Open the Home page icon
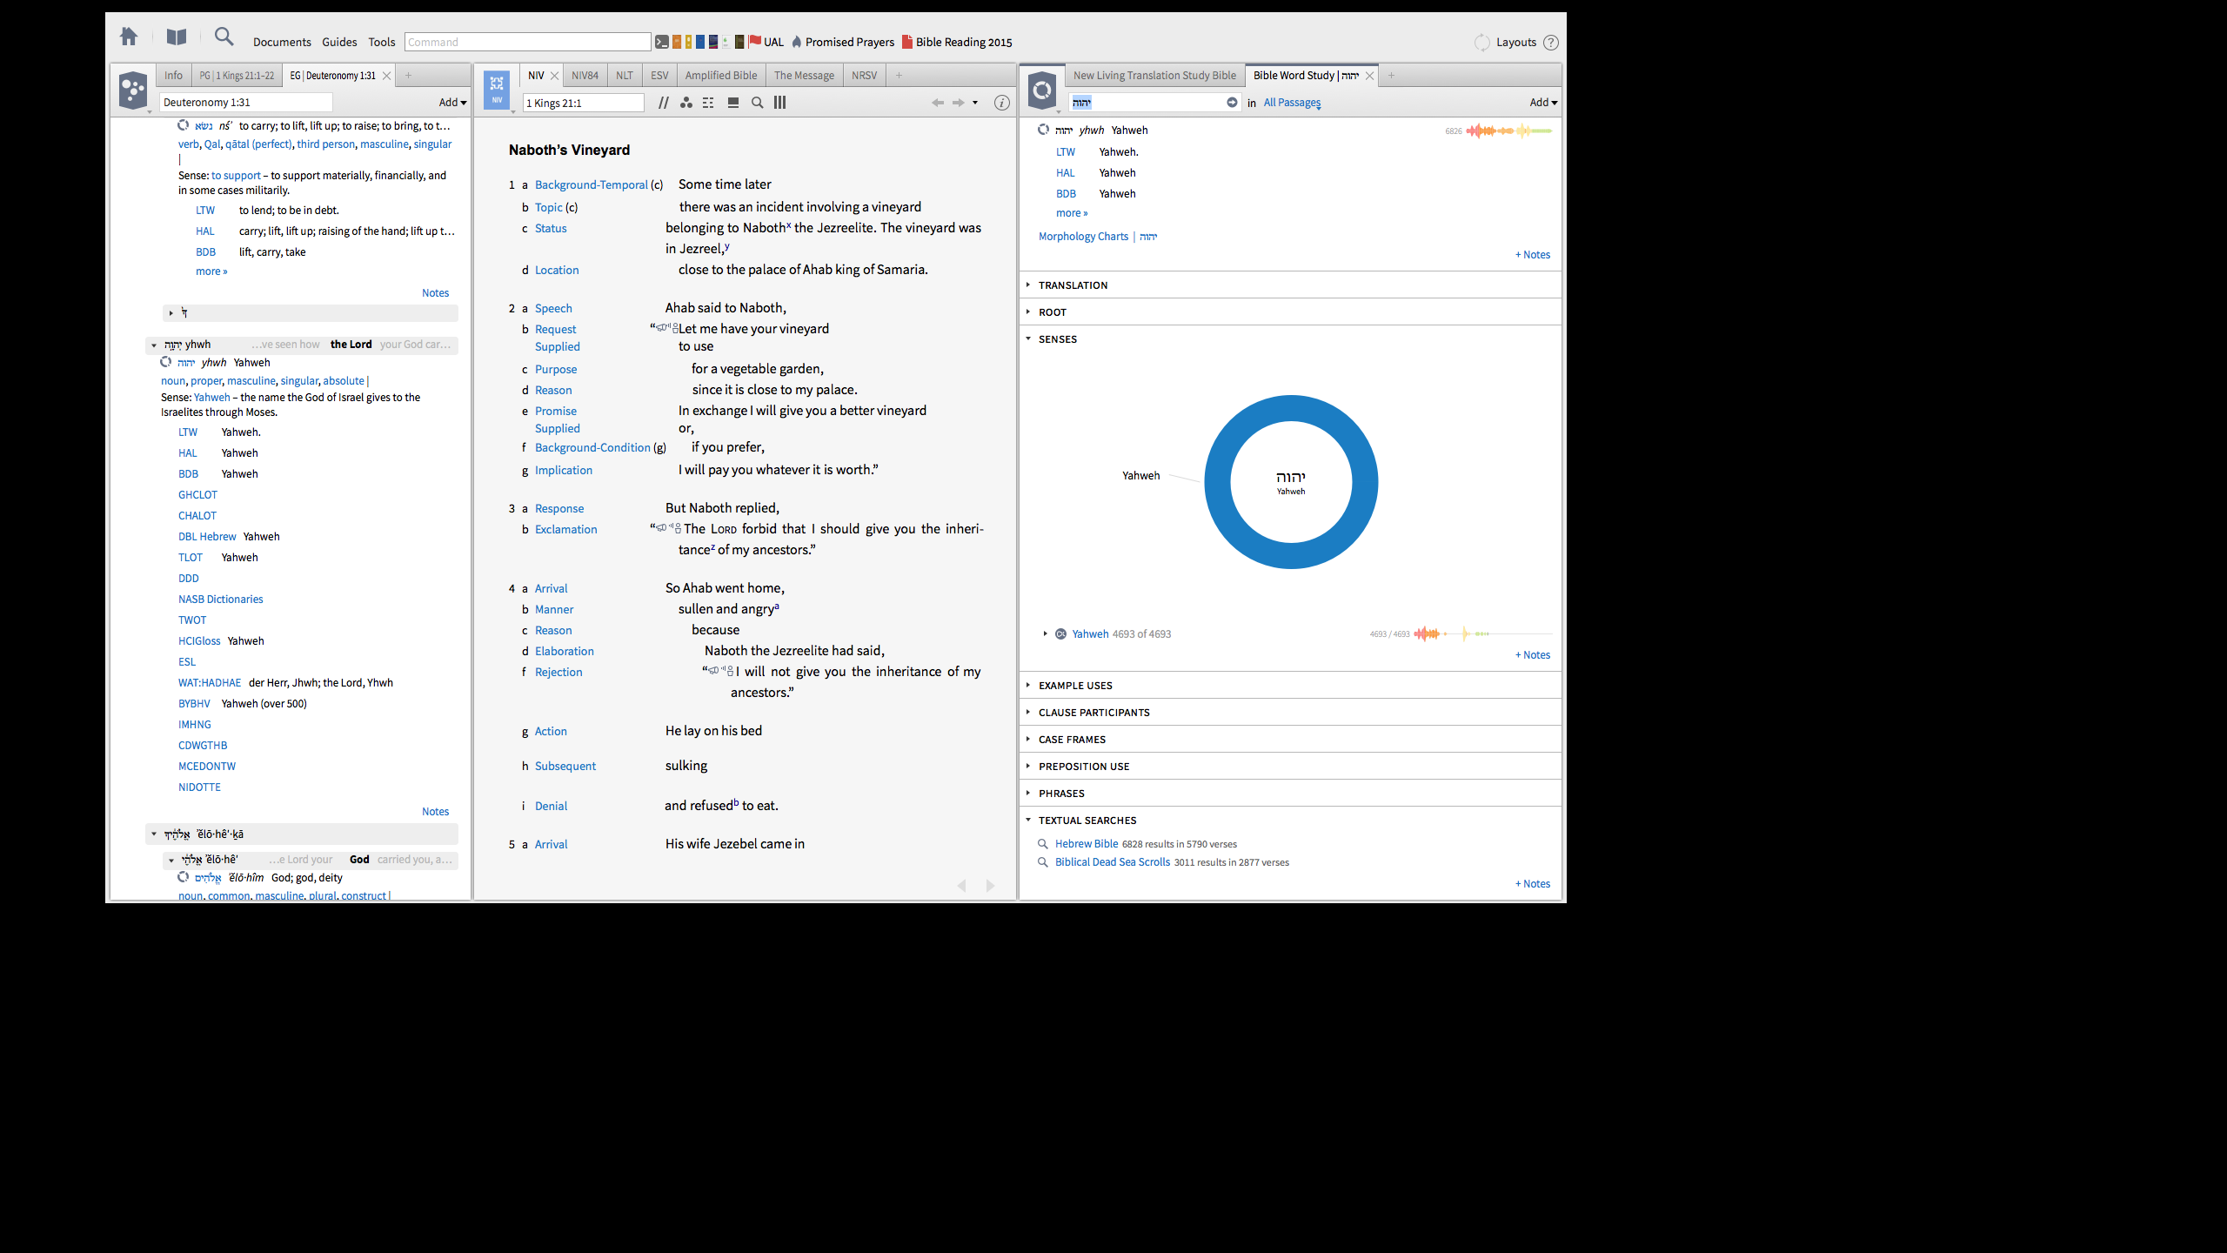 [x=129, y=37]
